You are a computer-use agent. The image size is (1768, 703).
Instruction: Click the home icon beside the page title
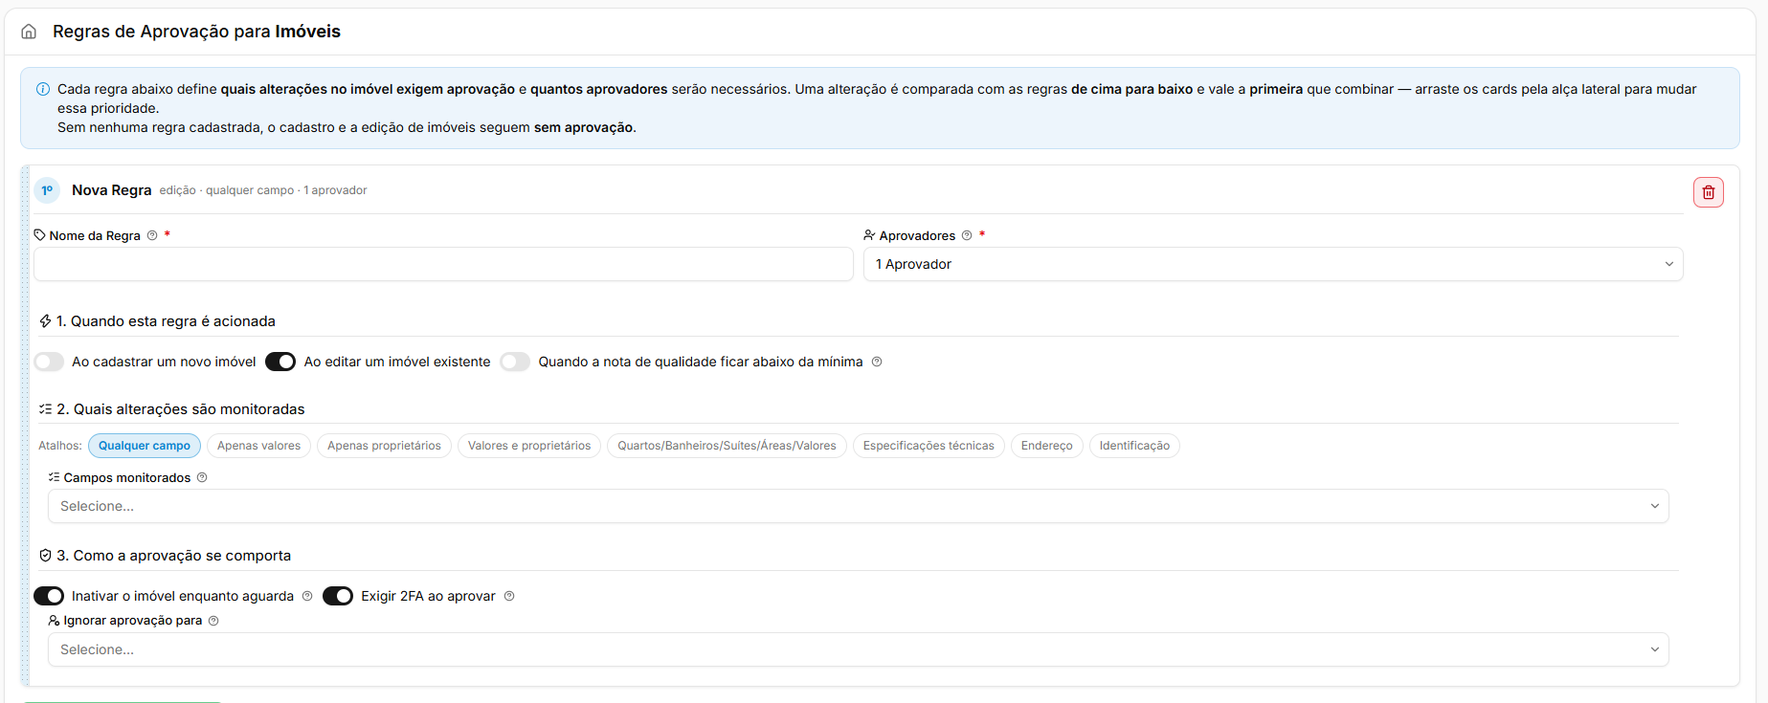click(29, 32)
